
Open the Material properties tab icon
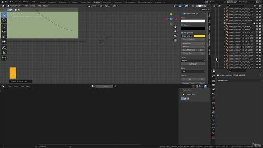pyautogui.click(x=213, y=132)
